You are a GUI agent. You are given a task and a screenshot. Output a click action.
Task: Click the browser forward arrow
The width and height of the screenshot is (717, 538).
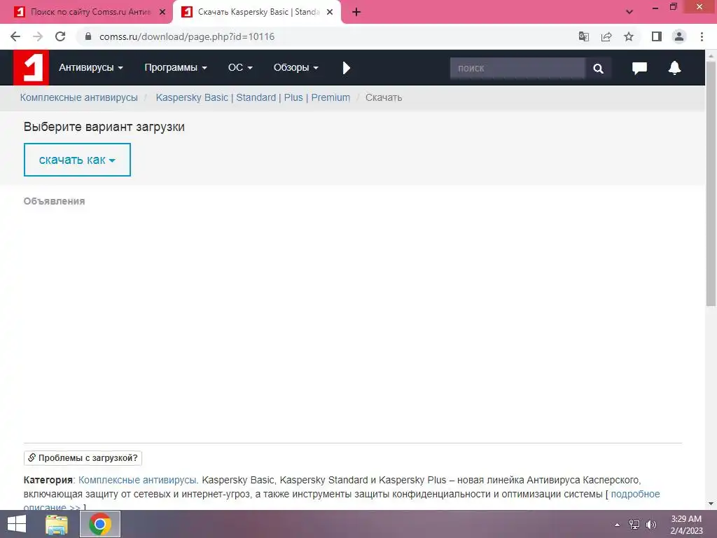38,36
